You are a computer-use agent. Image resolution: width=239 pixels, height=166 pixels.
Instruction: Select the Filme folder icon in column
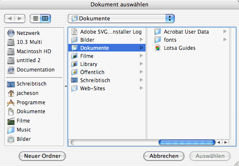[74, 56]
